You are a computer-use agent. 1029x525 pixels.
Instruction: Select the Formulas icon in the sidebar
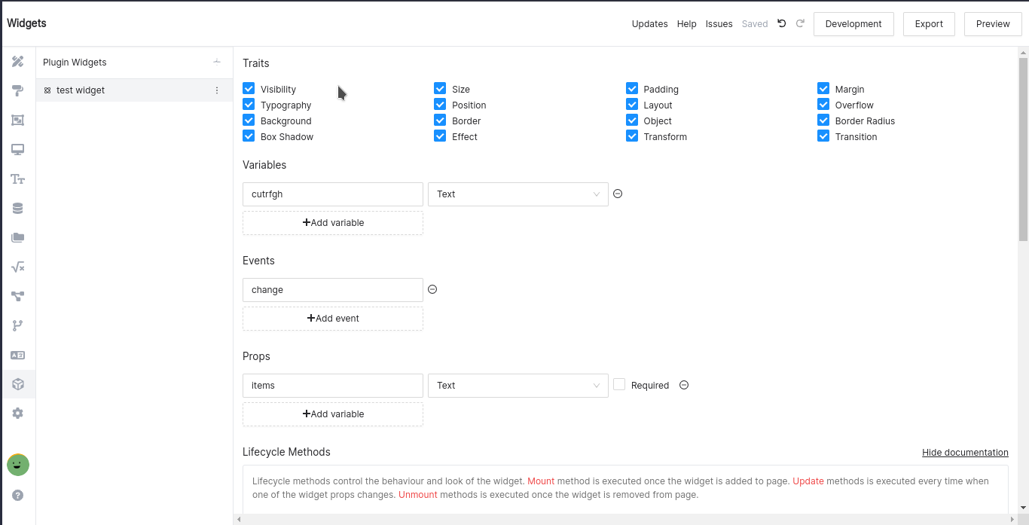[18, 267]
